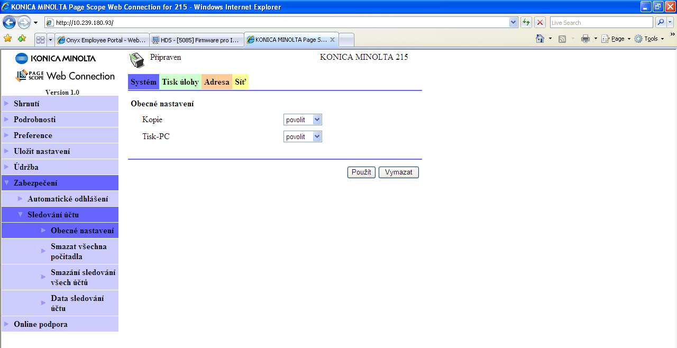Screen dimensions: 677x348
Task: Stop loading with the red X icon
Action: coord(540,22)
